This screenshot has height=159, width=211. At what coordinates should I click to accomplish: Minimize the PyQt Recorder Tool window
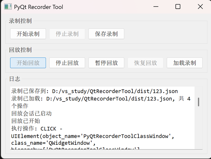pos(156,7)
